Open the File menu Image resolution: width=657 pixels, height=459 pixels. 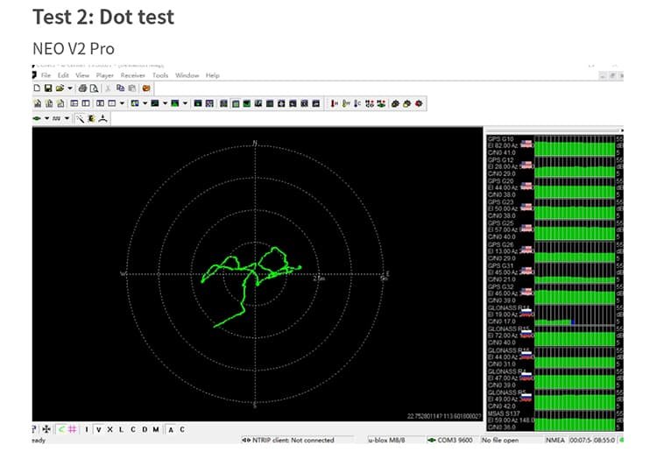46,75
